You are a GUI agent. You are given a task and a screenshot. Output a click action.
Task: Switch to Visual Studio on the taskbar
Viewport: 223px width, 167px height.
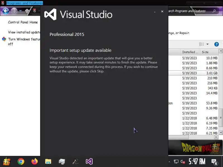click(x=89, y=161)
